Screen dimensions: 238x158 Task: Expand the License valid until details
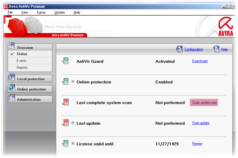(73, 143)
